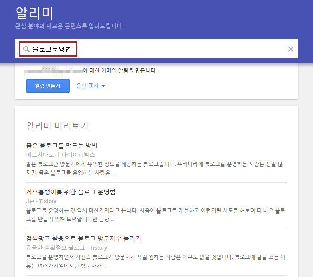This screenshot has height=277, width=313.
Task: Open 검색광 활용으로 블로그 방문자수 늘리기 result
Action: pyautogui.click(x=84, y=239)
